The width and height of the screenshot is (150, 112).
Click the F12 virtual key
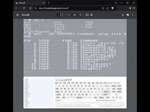[x=105, y=83]
